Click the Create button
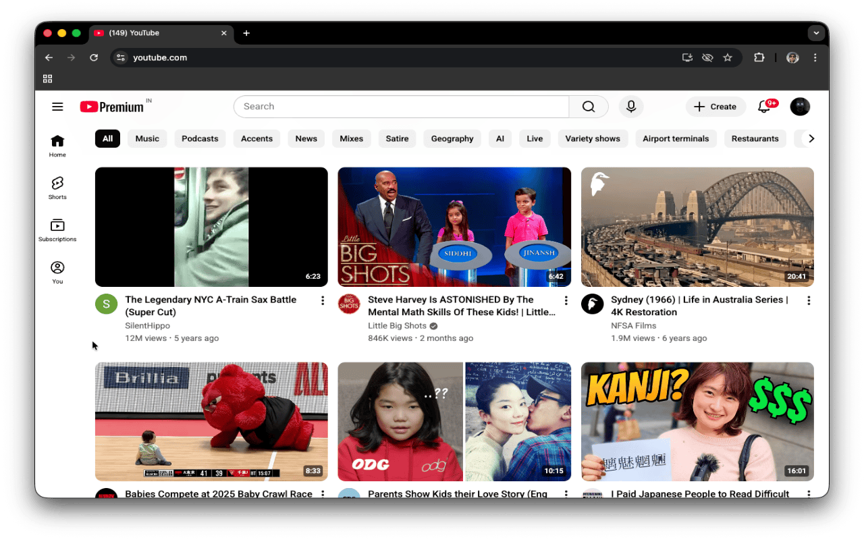This screenshot has width=864, height=540. coord(715,107)
